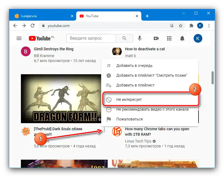The height and width of the screenshot is (177, 224).
Task: Open matt b channel avatar
Action: (x=117, y=51)
